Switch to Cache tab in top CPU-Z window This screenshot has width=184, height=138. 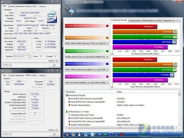[x=12, y=6]
